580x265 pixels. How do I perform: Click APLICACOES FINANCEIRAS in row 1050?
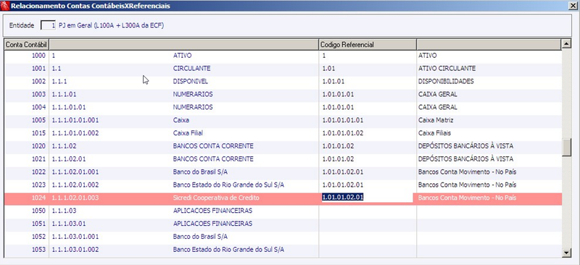[x=212, y=211]
